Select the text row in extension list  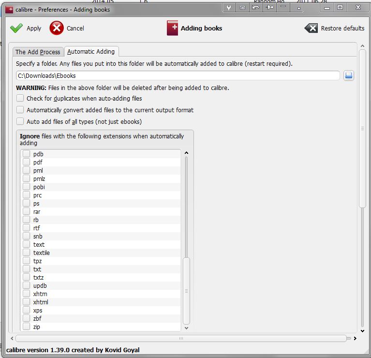pyautogui.click(x=101, y=244)
